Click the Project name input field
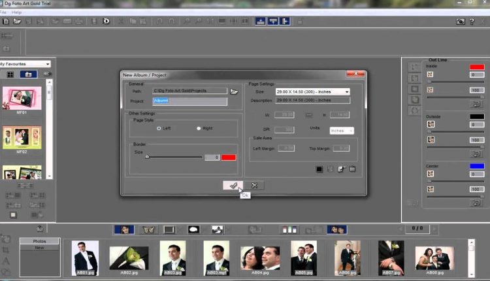Screen dimensions: 490x281 (190, 101)
